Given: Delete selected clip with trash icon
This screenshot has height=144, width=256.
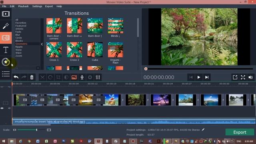Looking at the screenshot, I should point(32,77).
